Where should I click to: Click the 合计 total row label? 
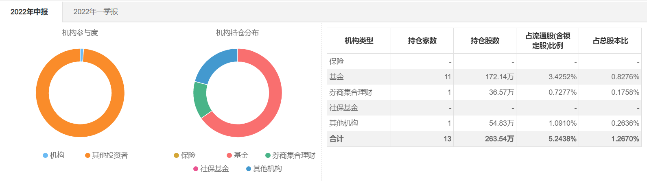337,139
